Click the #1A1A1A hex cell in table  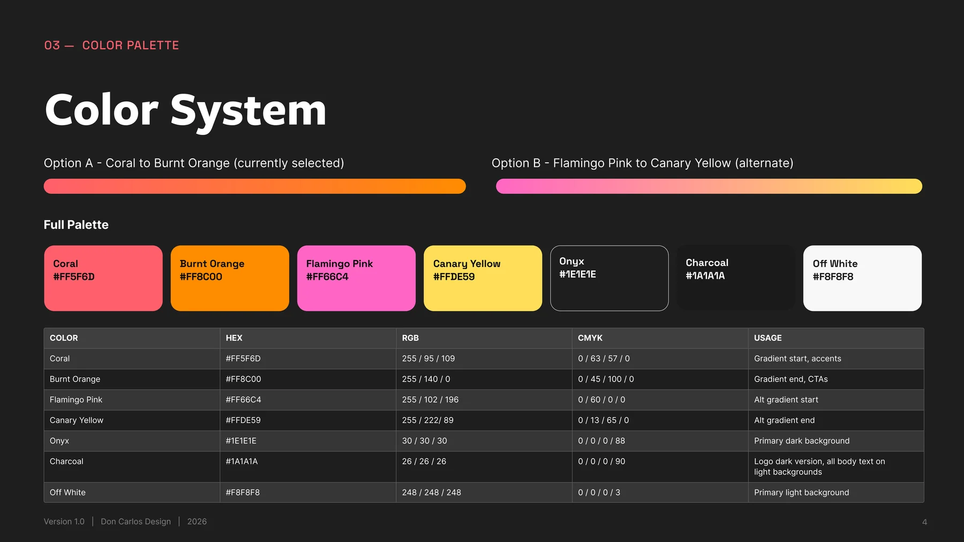coord(308,467)
